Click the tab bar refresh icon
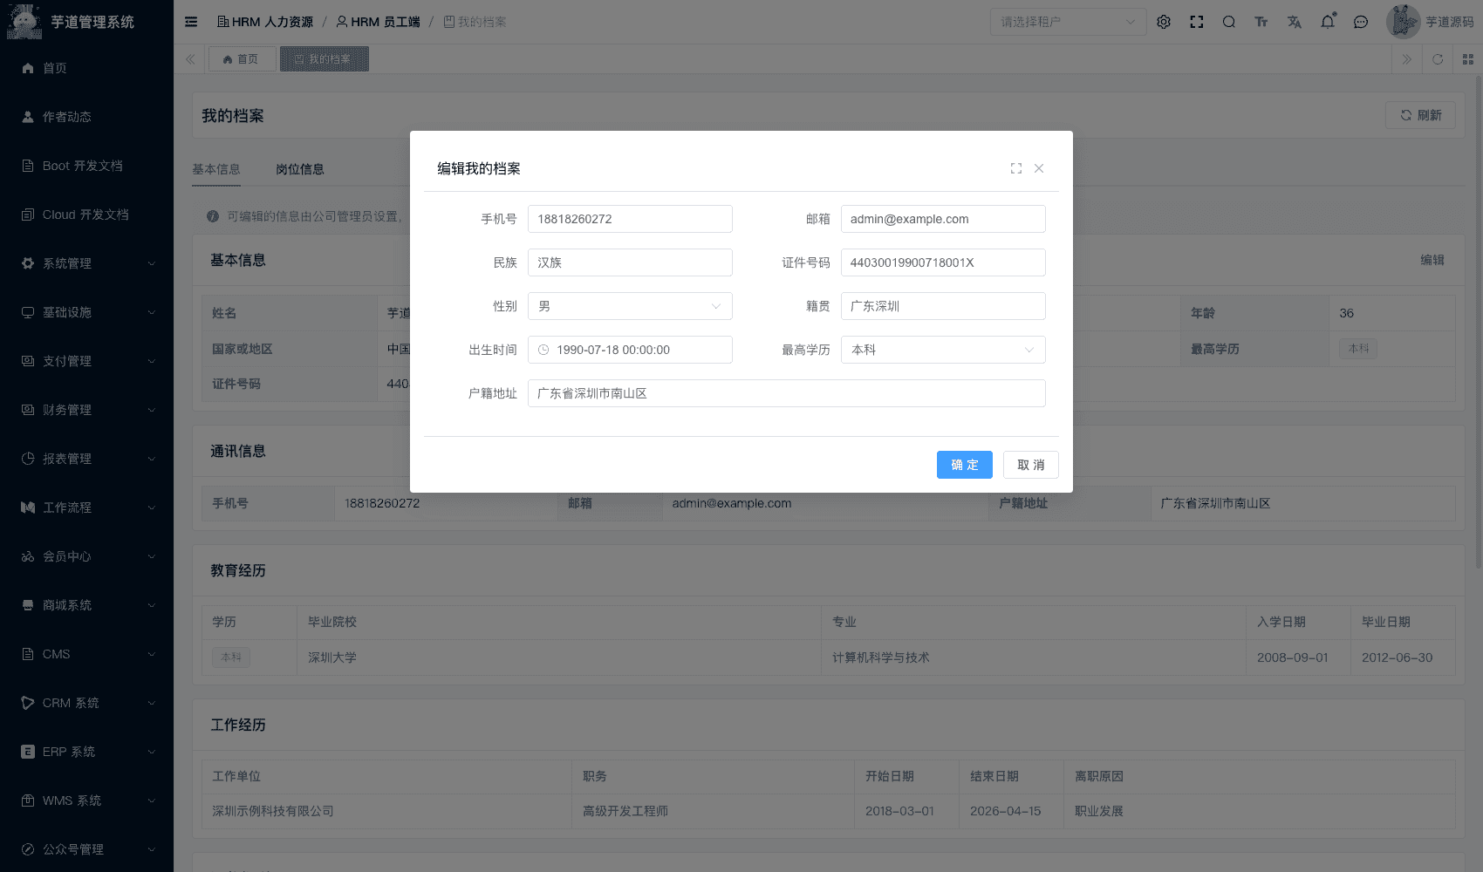Screen dimensions: 1483x872 1438,59
